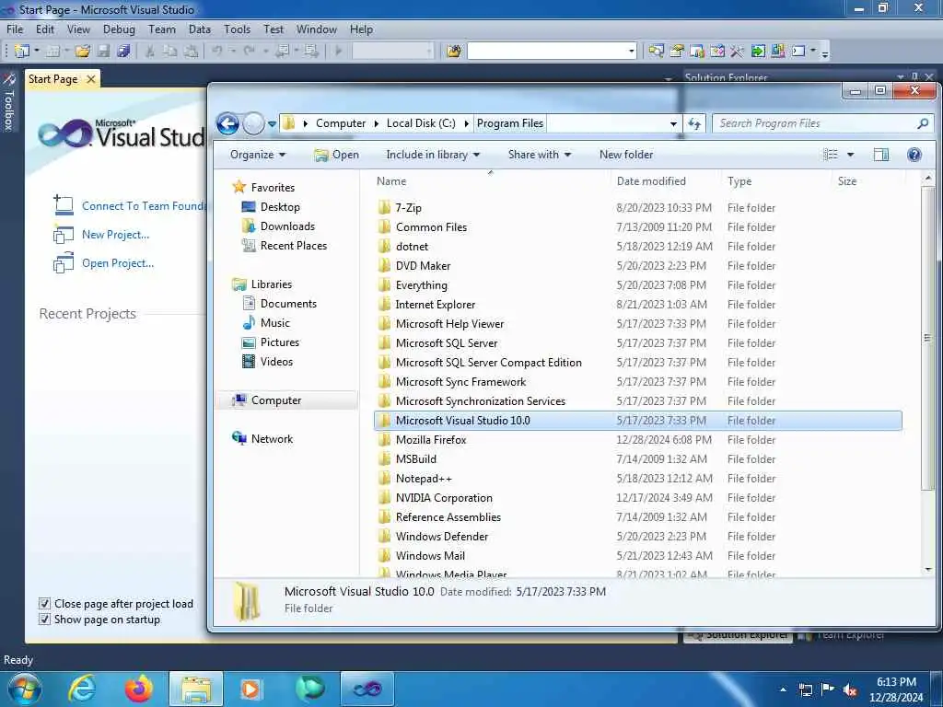943x707 pixels.
Task: Expand the Share with dropdown
Action: 540,155
